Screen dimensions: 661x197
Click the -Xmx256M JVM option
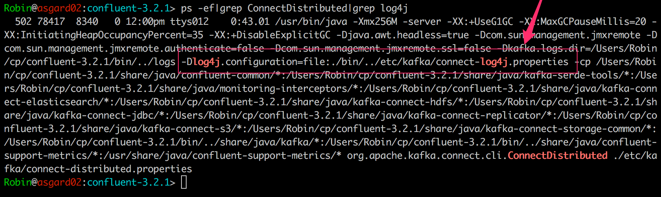click(x=375, y=22)
